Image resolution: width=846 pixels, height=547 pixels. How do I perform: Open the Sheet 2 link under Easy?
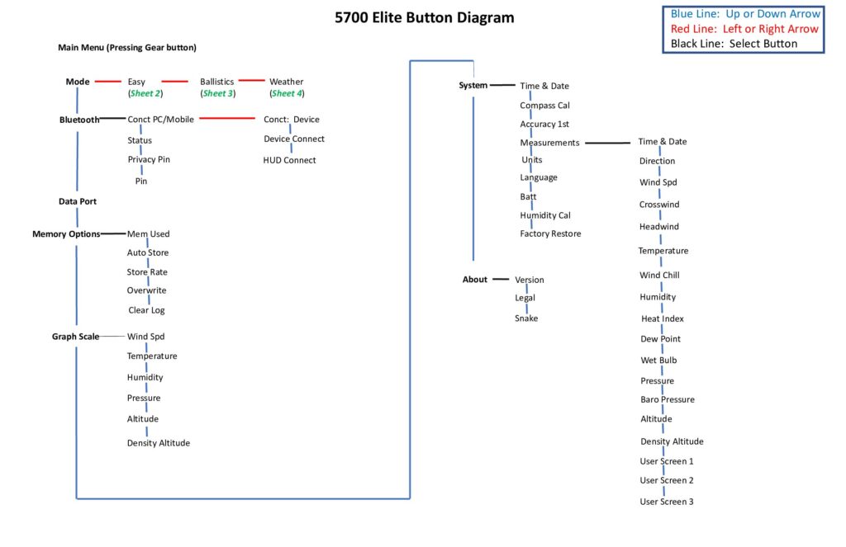click(145, 94)
